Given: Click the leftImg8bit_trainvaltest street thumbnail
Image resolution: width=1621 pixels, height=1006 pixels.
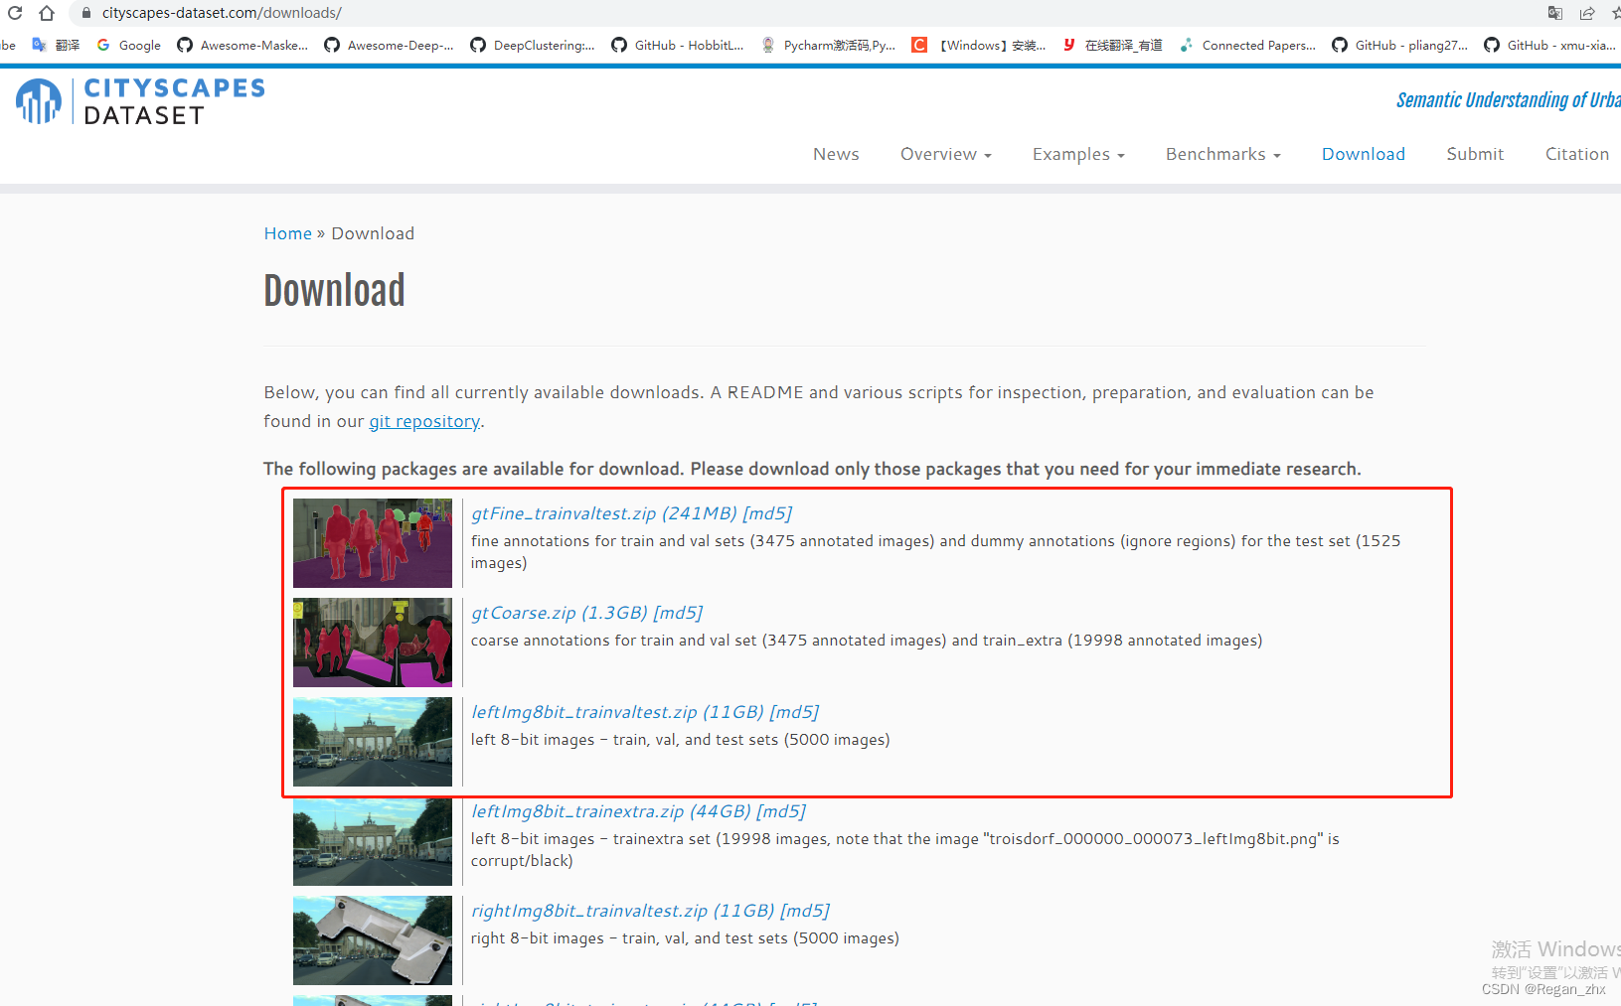Looking at the screenshot, I should (373, 742).
